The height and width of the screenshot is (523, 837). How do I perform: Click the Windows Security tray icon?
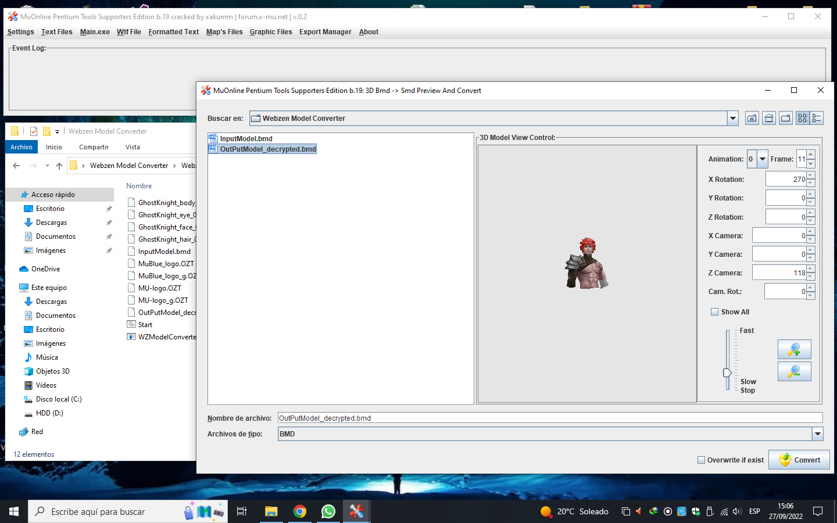pos(696,511)
